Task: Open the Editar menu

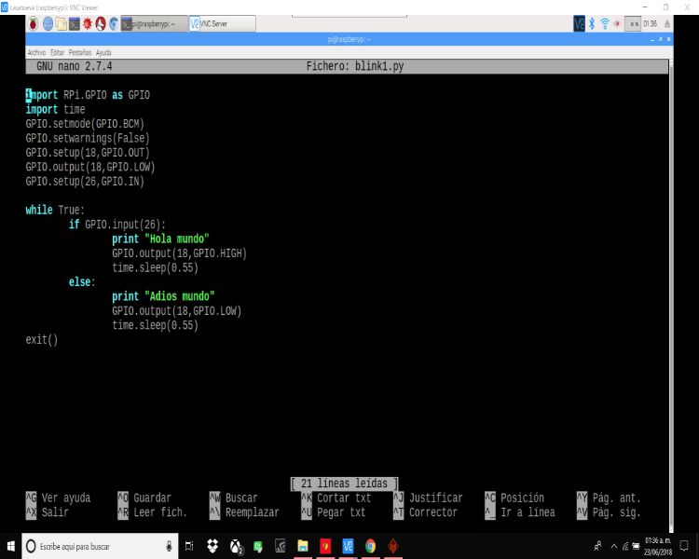Action: click(x=58, y=52)
